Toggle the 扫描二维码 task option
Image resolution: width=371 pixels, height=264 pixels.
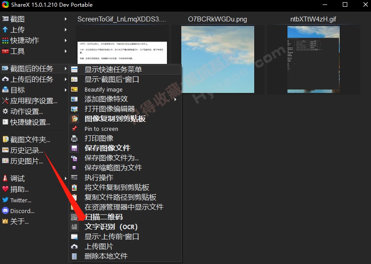[125, 217]
